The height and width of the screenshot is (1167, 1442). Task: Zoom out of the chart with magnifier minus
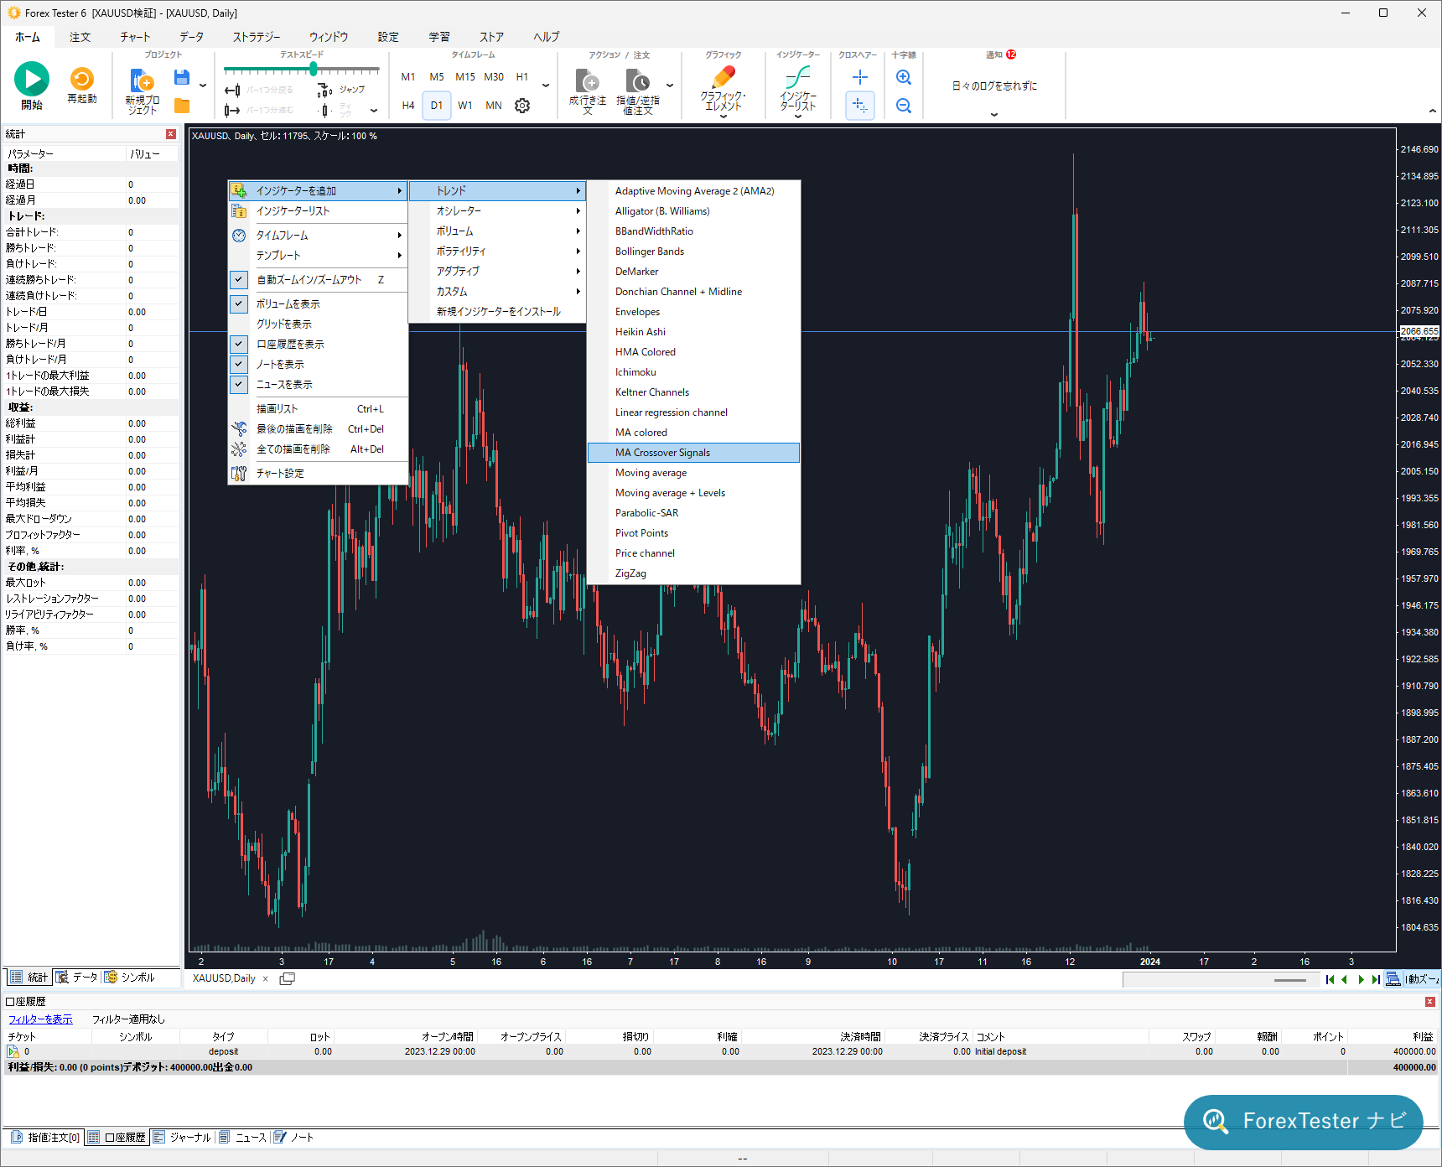[x=904, y=106]
